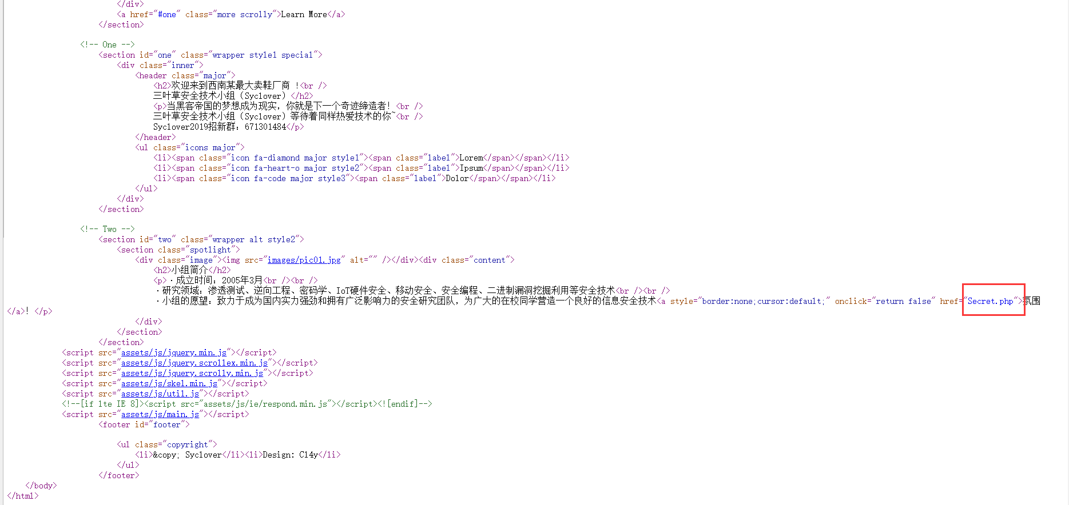
Task: Click the Secret.php href value
Action: (x=990, y=301)
